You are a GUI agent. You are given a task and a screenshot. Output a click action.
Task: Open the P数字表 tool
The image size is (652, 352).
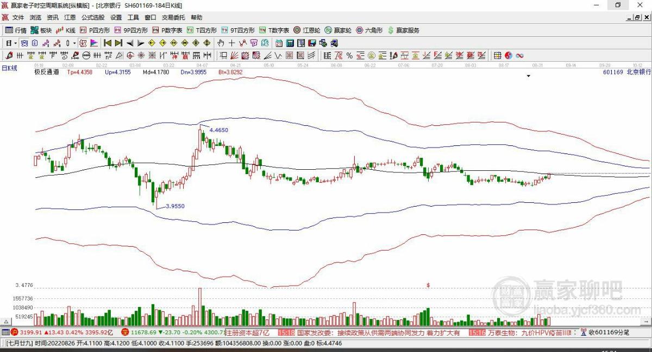tap(167, 30)
